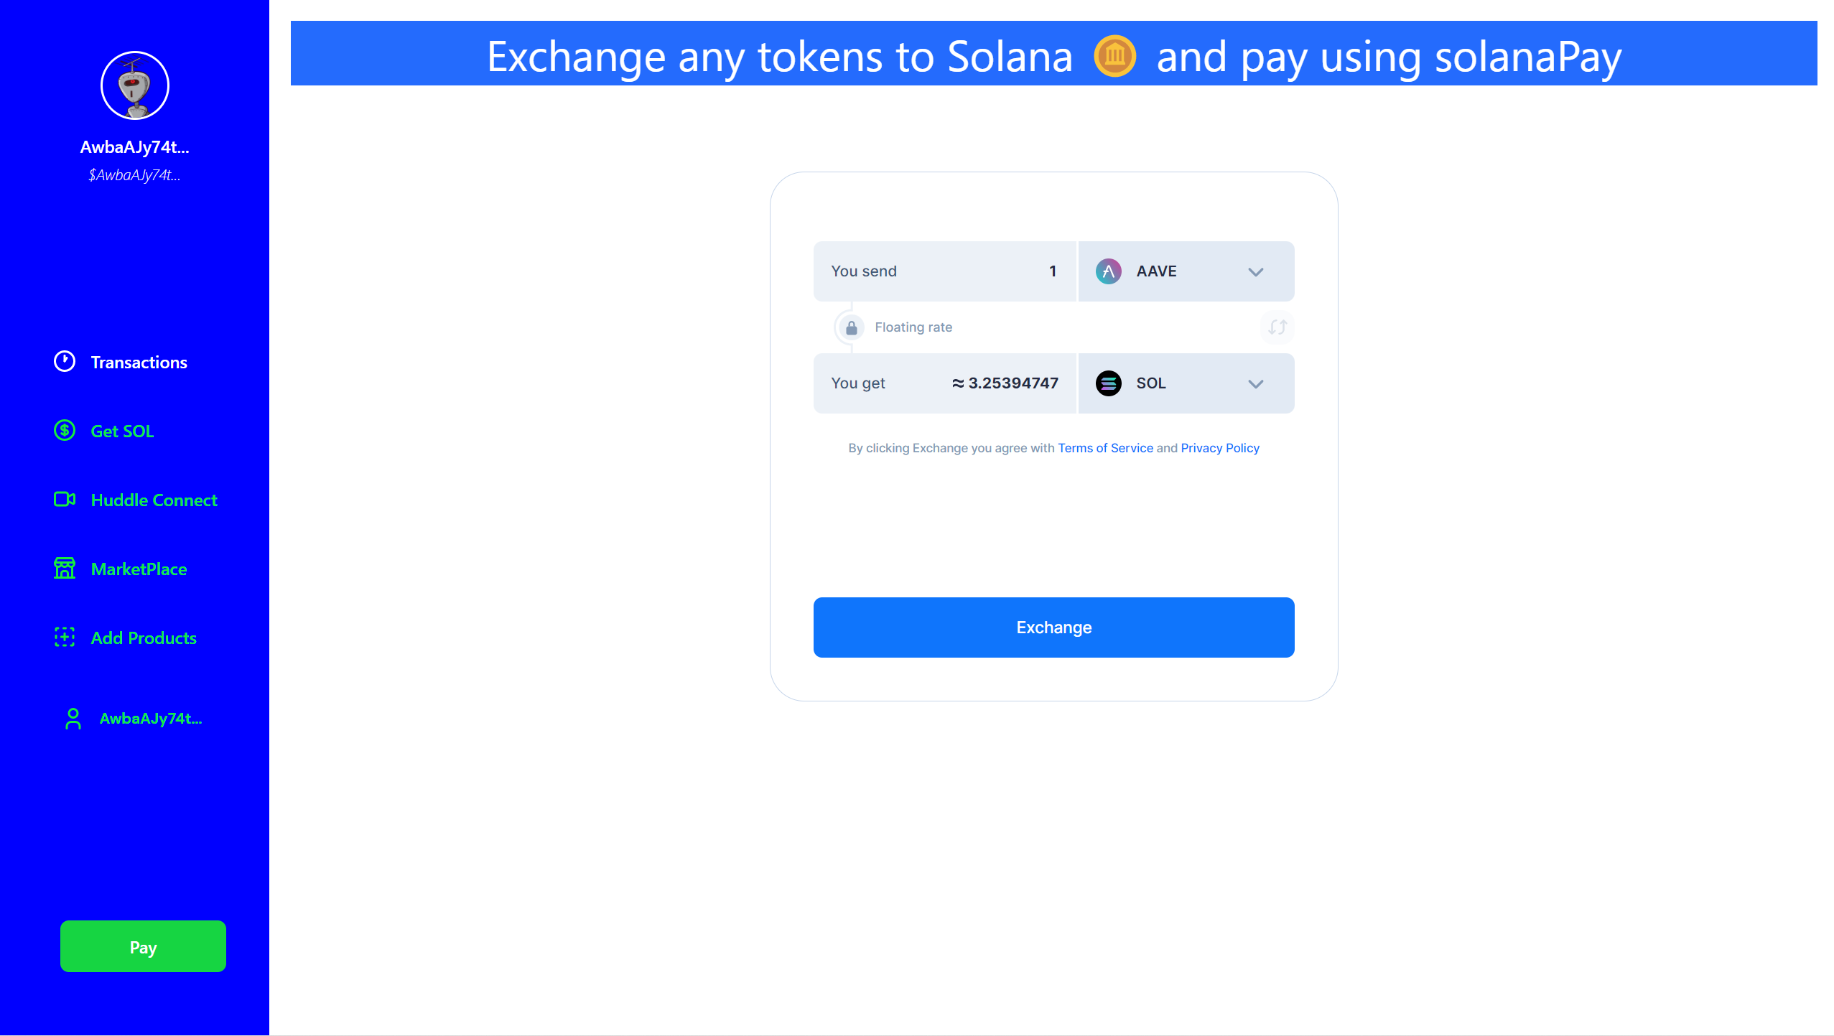Click the AAVE token logo

[1108, 271]
